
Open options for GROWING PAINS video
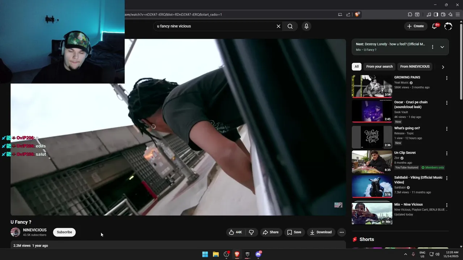click(x=447, y=78)
